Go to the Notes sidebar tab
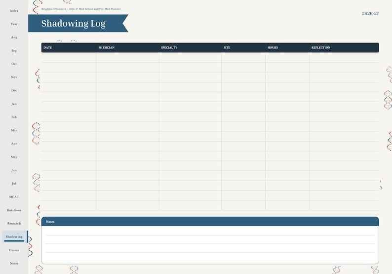Screen dimensions: 392x274 14,264
